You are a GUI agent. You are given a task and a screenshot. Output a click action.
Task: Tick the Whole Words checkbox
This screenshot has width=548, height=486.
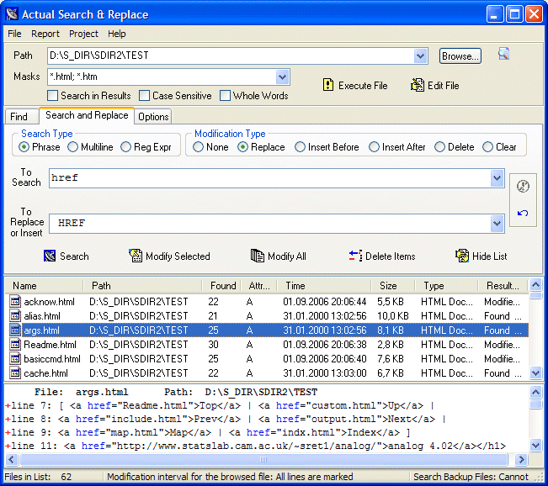click(x=225, y=96)
